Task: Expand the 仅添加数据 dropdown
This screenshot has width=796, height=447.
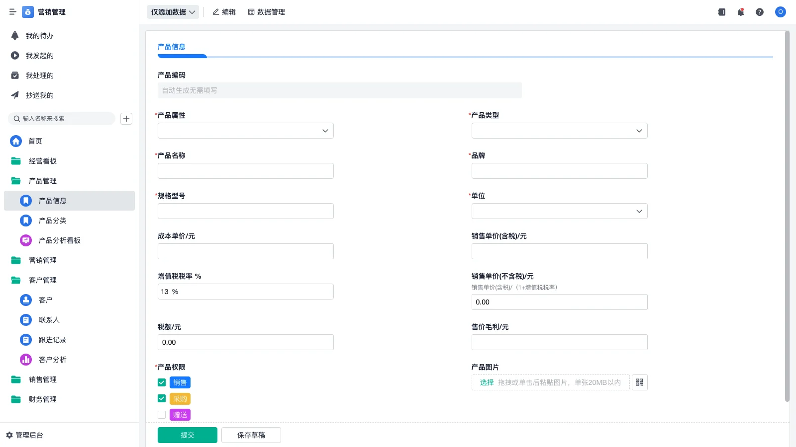Action: (173, 11)
